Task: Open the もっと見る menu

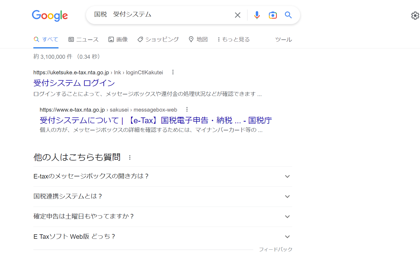Action: [x=233, y=40]
